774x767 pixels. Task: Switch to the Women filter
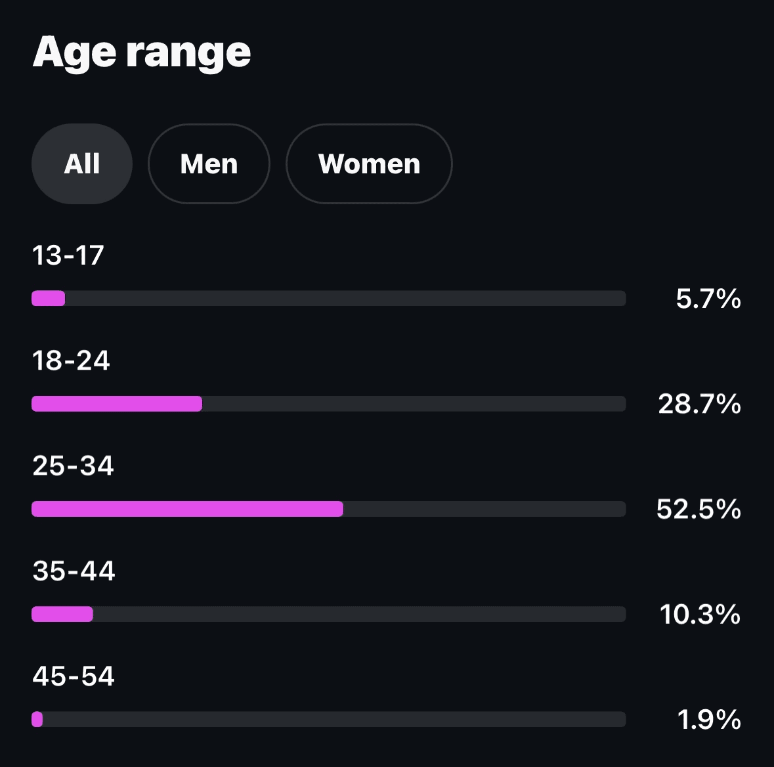369,164
